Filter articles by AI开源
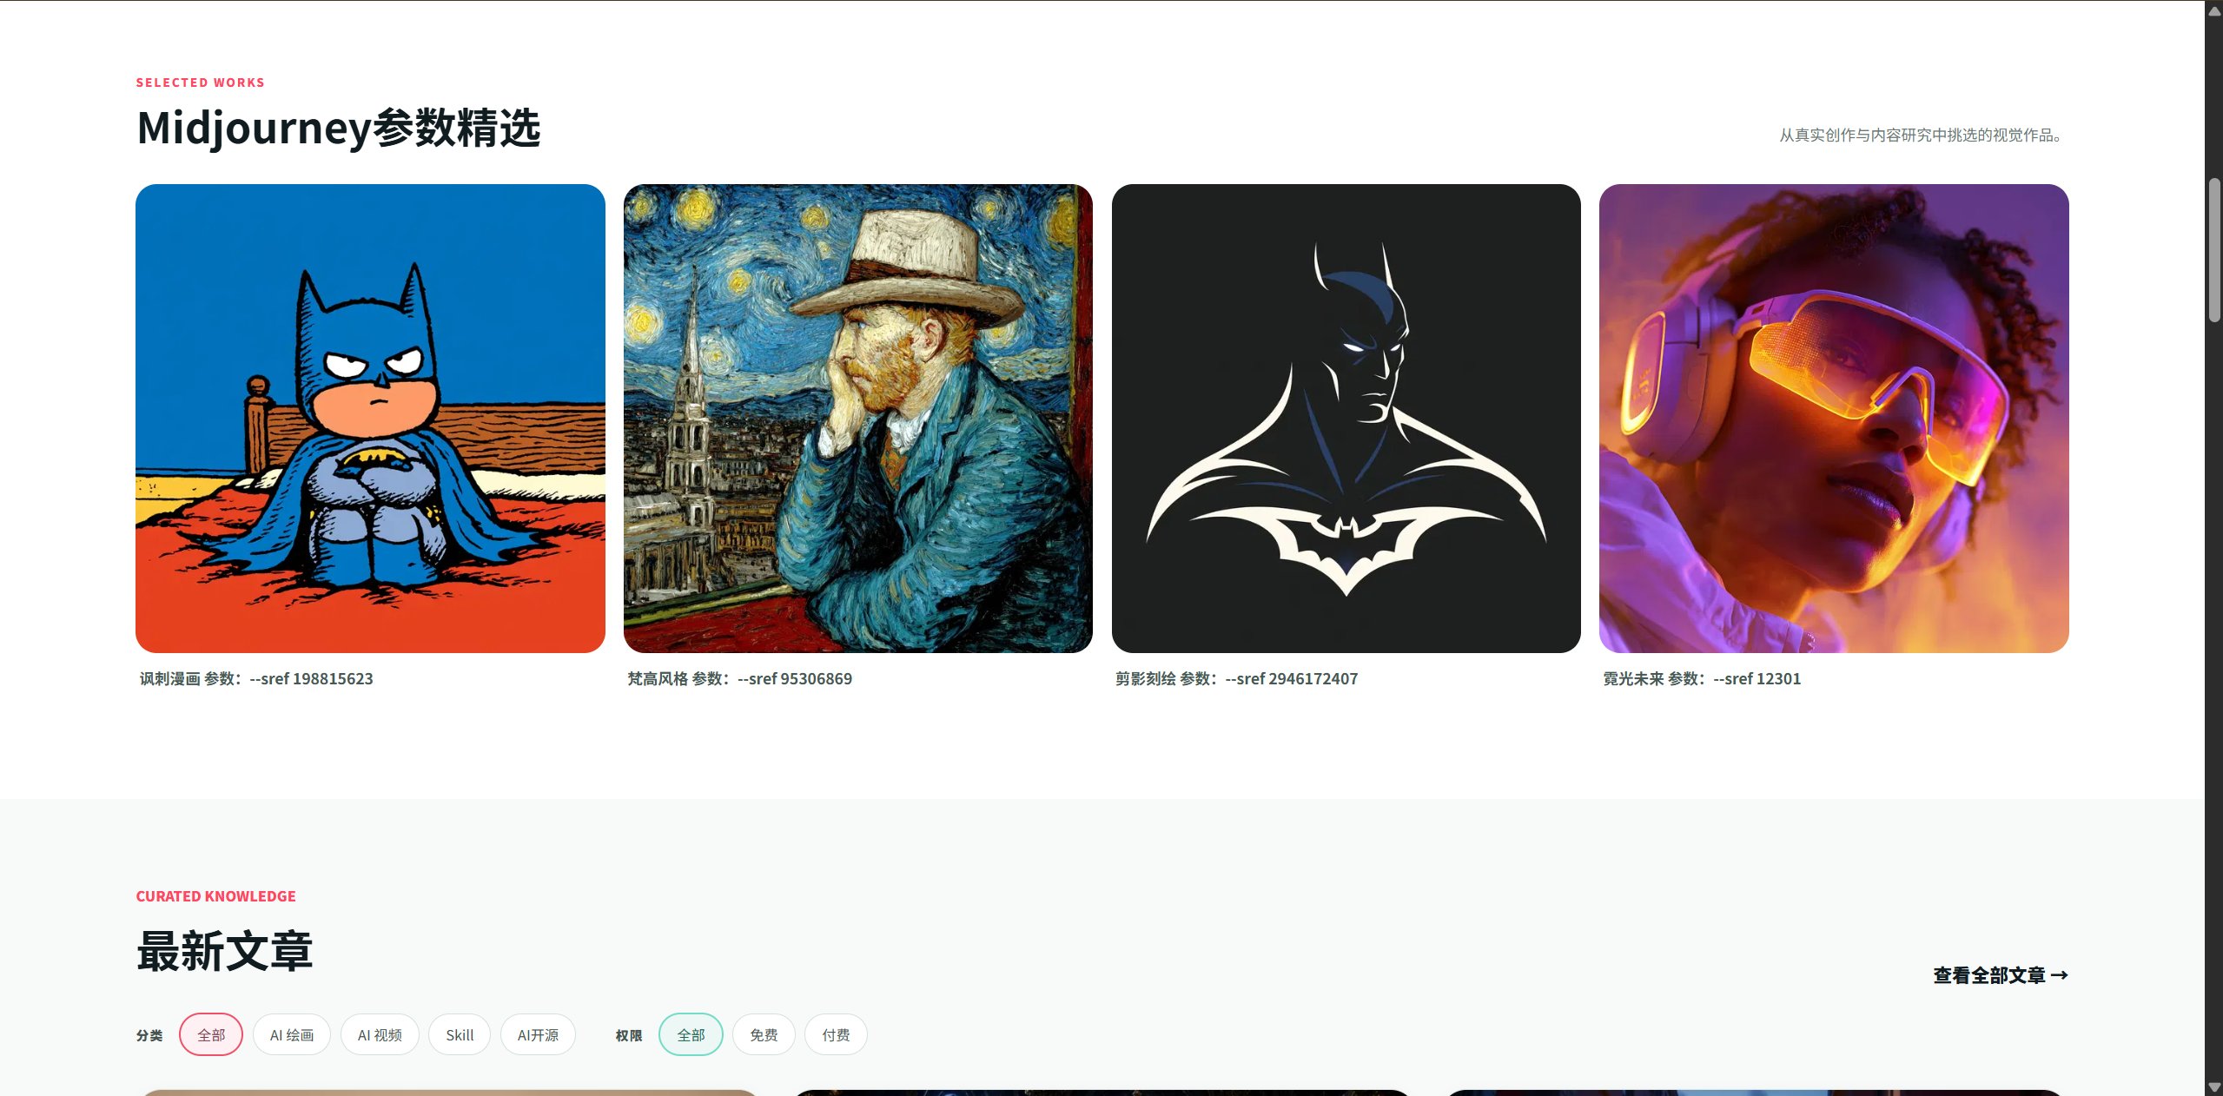 click(538, 1034)
